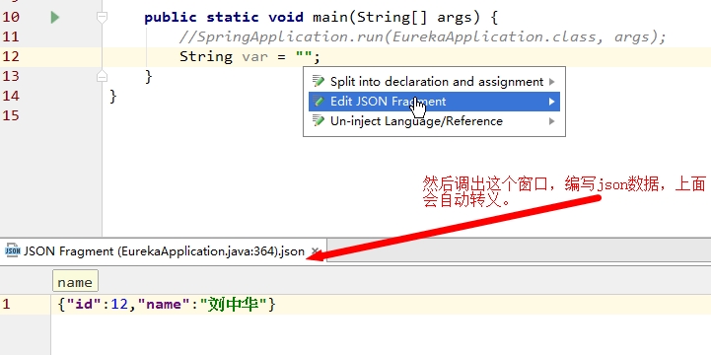Image resolution: width=711 pixels, height=355 pixels.
Task: Expand submenu arrow for Edit JSON Fragment
Action: (x=552, y=102)
